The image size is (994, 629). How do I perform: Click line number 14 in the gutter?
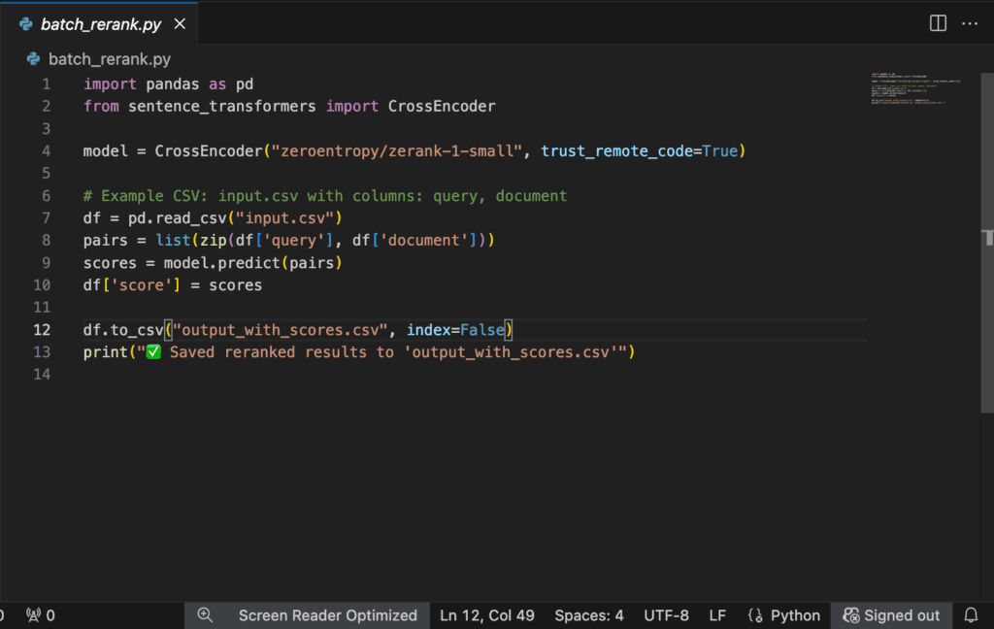(42, 374)
